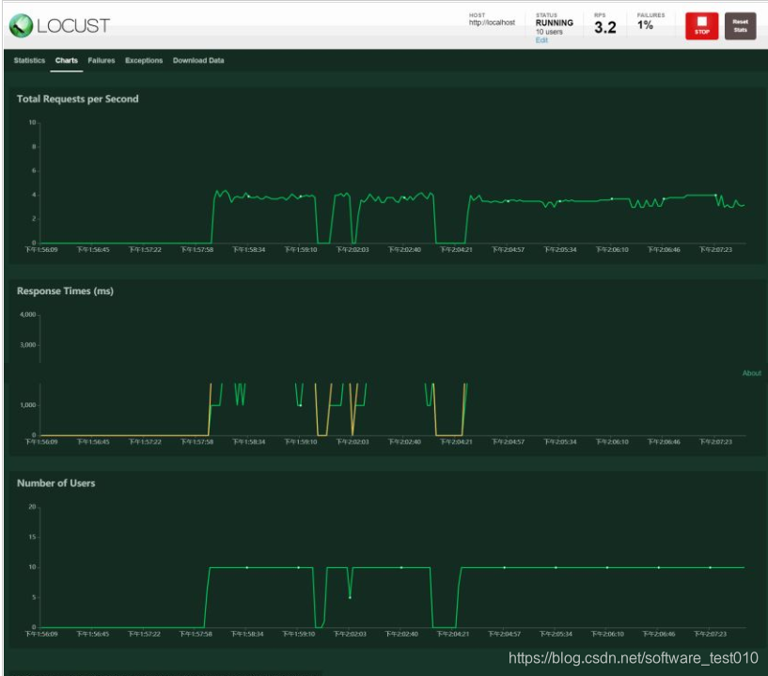Open the Failures tab
The width and height of the screenshot is (768, 676).
(102, 61)
